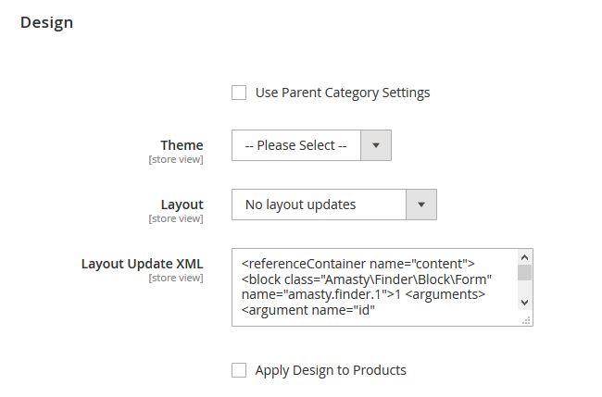Click the XML textarea scroll-up arrow
The image size is (602, 397).
tap(524, 257)
